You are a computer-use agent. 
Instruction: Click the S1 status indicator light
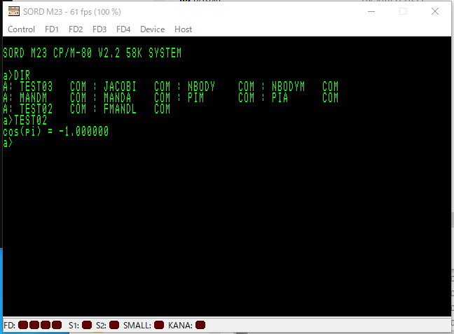(x=87, y=325)
